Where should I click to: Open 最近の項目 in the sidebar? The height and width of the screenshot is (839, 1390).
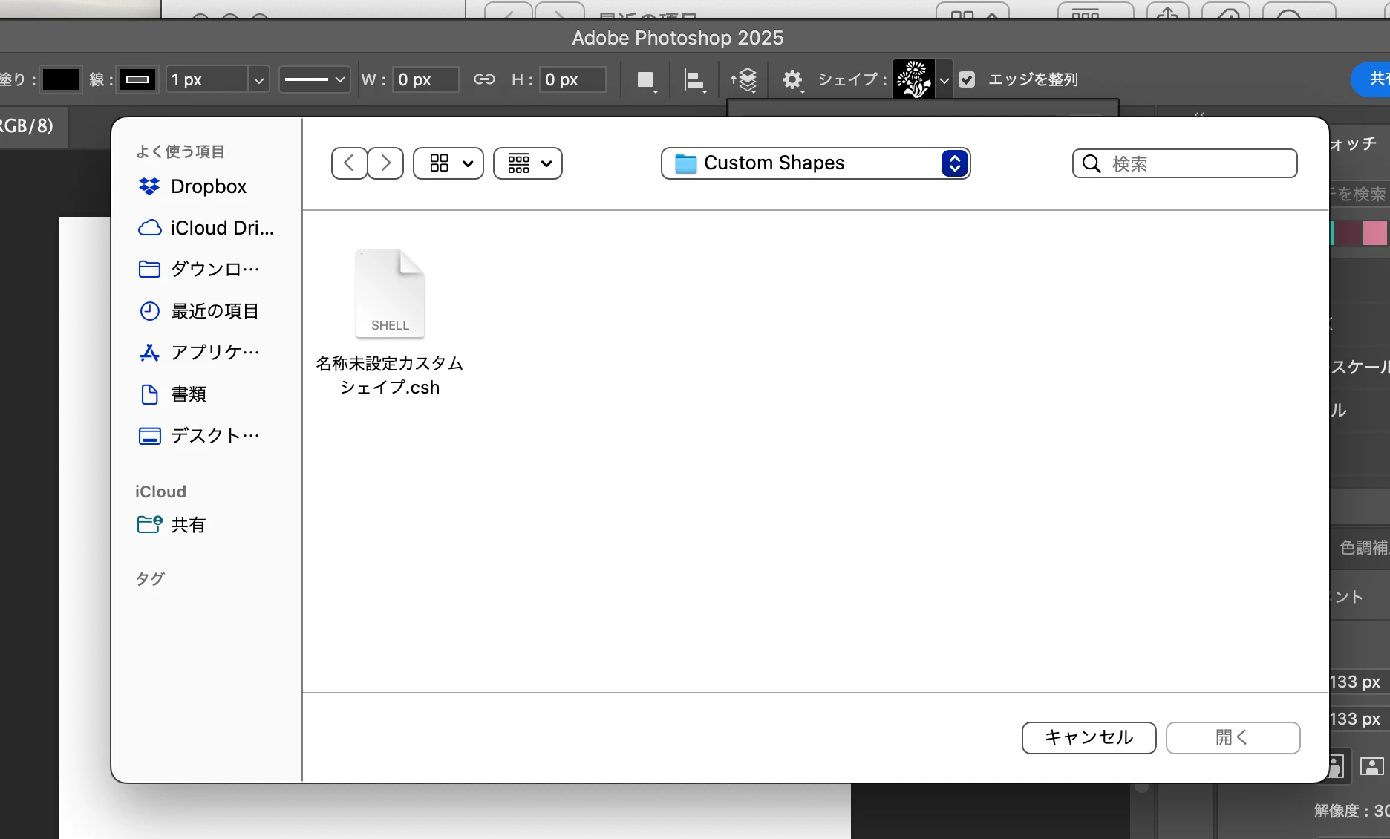point(199,311)
